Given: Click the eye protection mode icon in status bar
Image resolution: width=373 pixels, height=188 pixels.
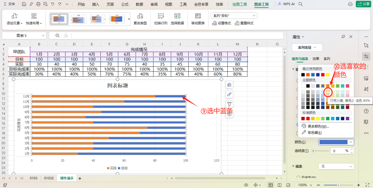Looking at the screenshot, I should (x=246, y=185).
